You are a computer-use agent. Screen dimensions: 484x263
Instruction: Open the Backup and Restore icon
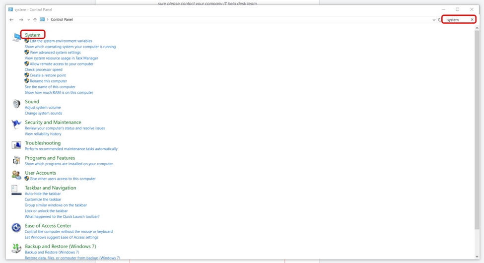pyautogui.click(x=16, y=249)
